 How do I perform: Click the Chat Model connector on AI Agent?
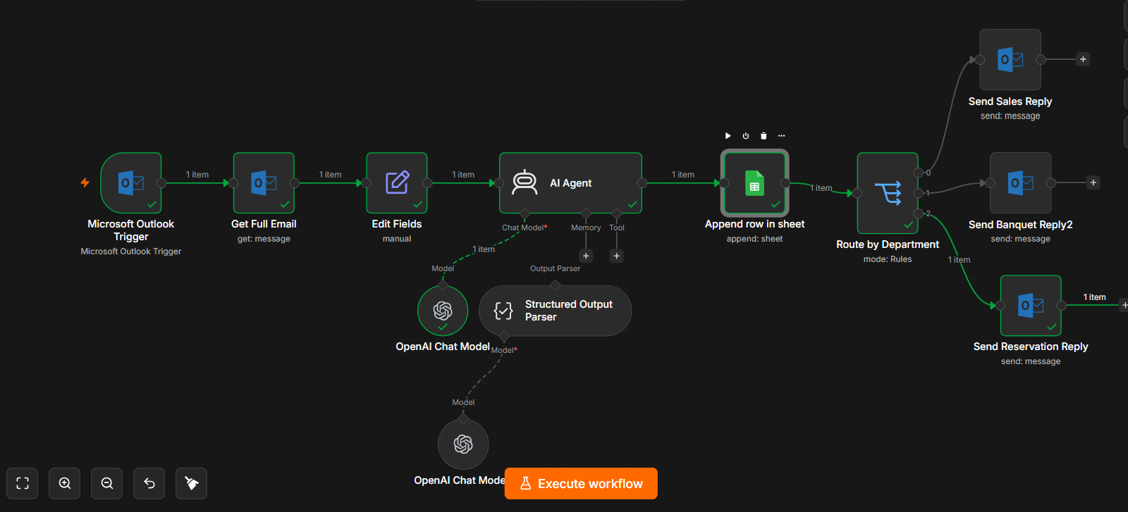[524, 213]
